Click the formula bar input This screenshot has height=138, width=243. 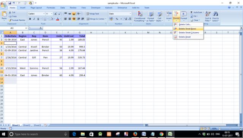coord(142,28)
